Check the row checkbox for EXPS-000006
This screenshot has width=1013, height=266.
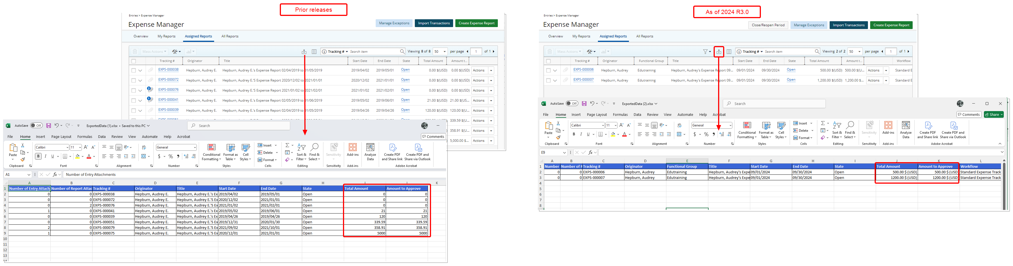549,70
